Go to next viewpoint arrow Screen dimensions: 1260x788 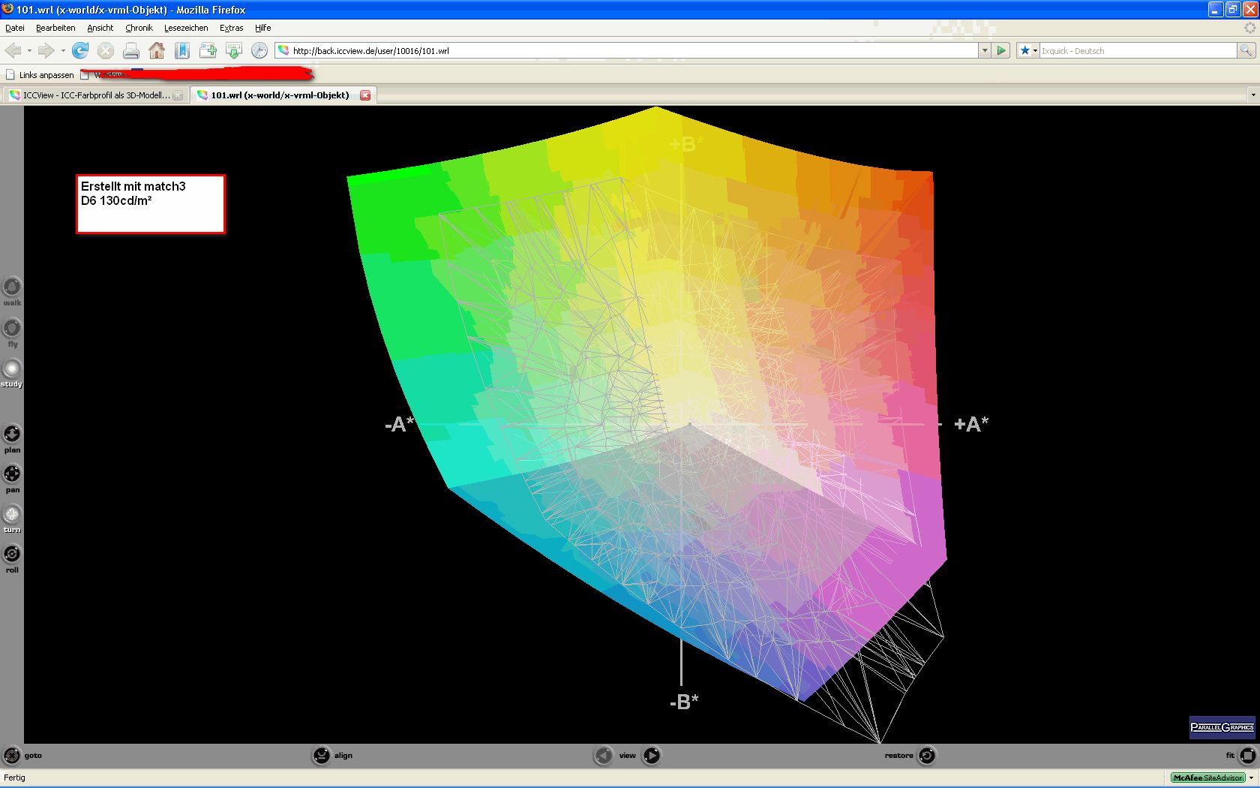pos(652,756)
